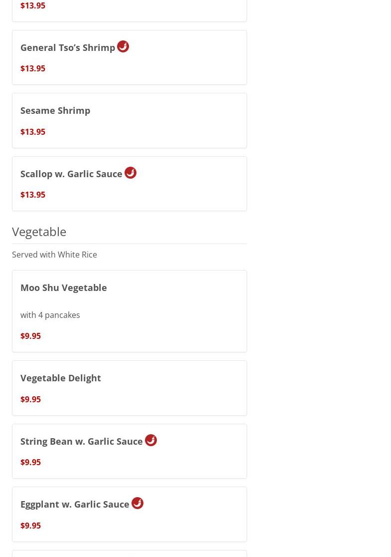The height and width of the screenshot is (557, 391).
Task: Click 'Served with White Rice' note
Action: [x=55, y=255]
